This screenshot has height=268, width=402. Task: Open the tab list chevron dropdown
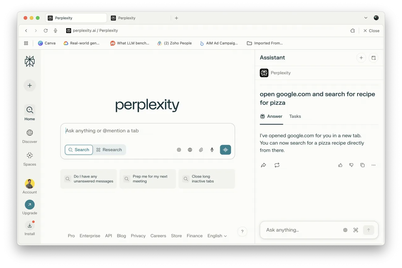coord(366,18)
